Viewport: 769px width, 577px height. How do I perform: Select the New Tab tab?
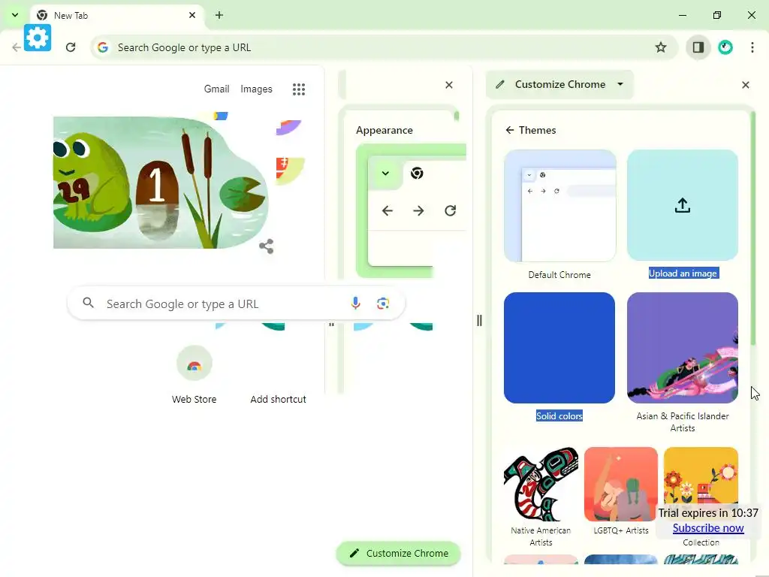[116, 15]
